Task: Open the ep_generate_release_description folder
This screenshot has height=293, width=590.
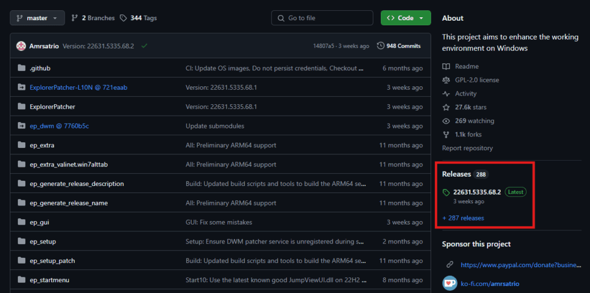Action: click(77, 184)
